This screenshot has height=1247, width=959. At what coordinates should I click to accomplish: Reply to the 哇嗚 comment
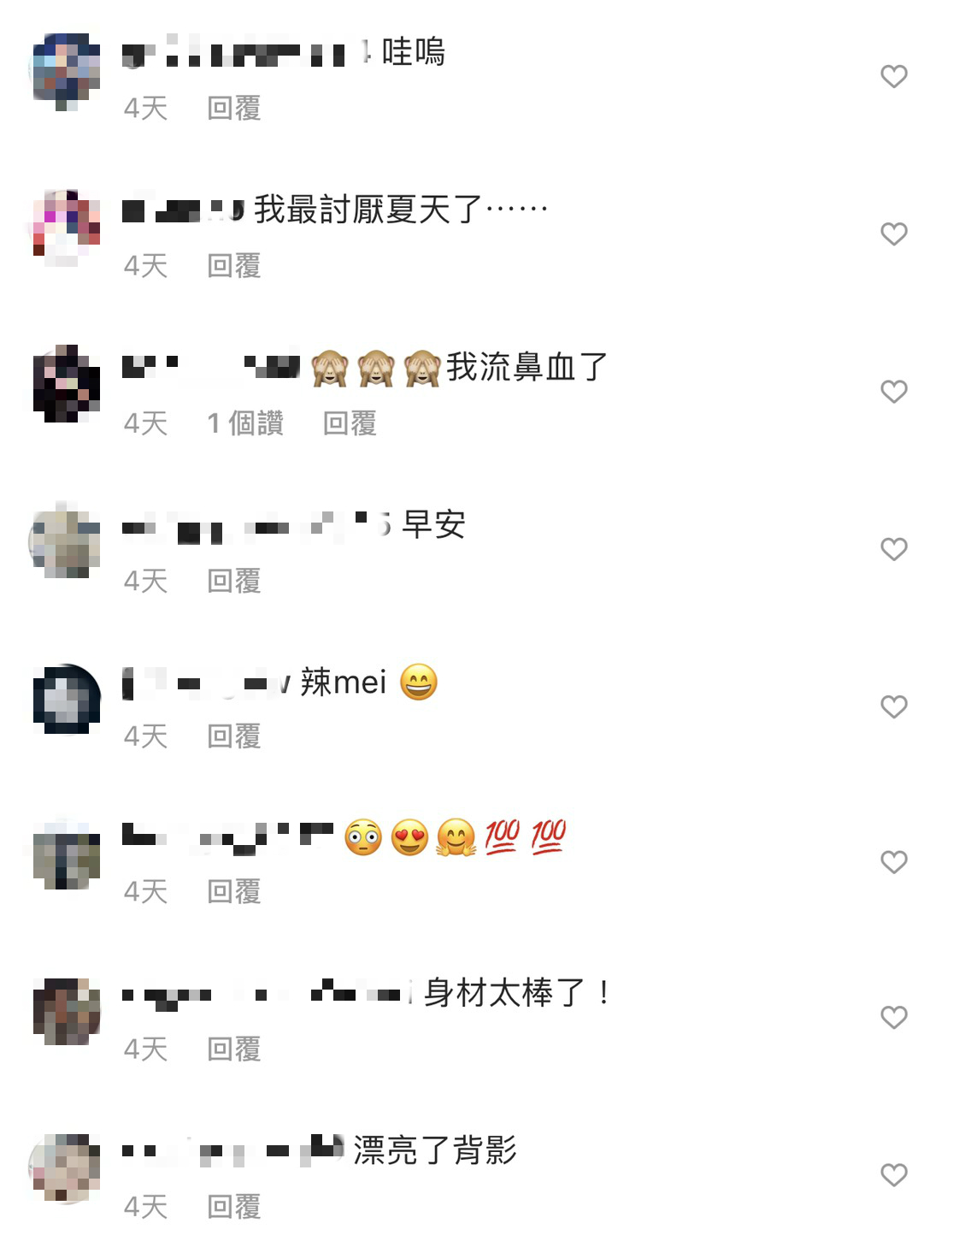click(x=234, y=109)
